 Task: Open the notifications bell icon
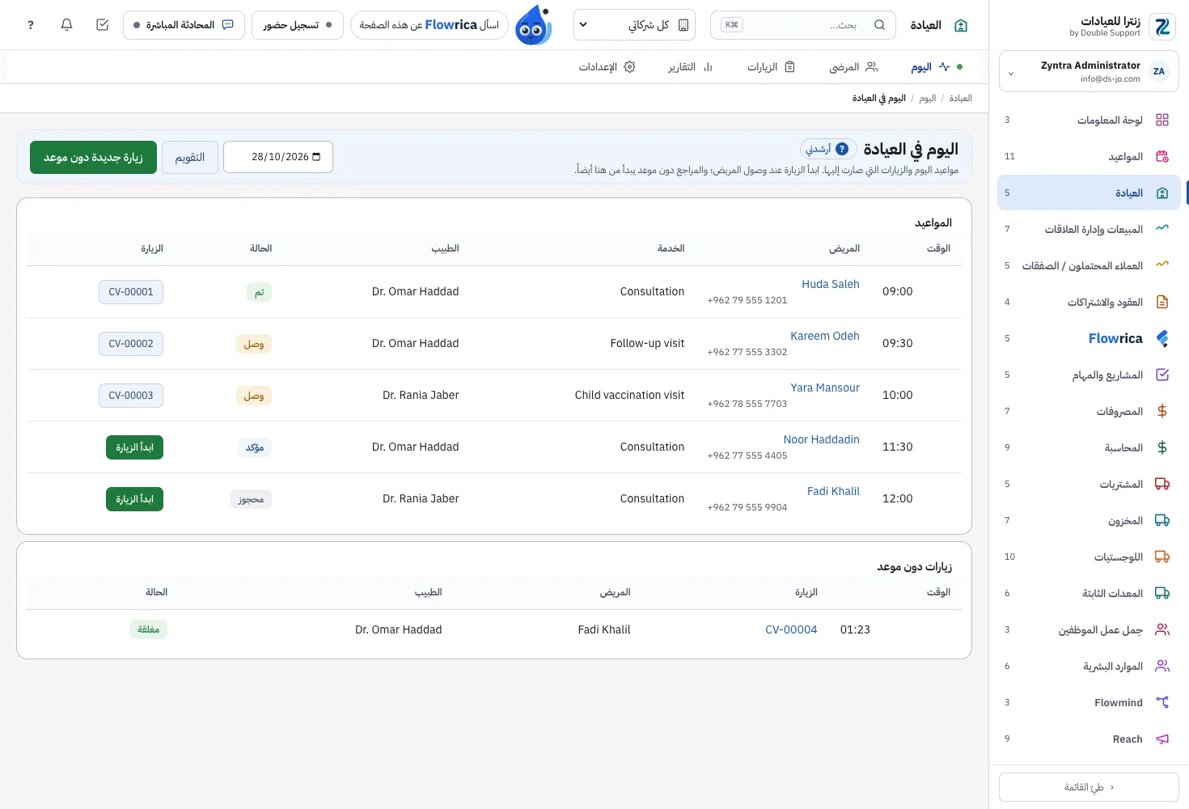(67, 25)
